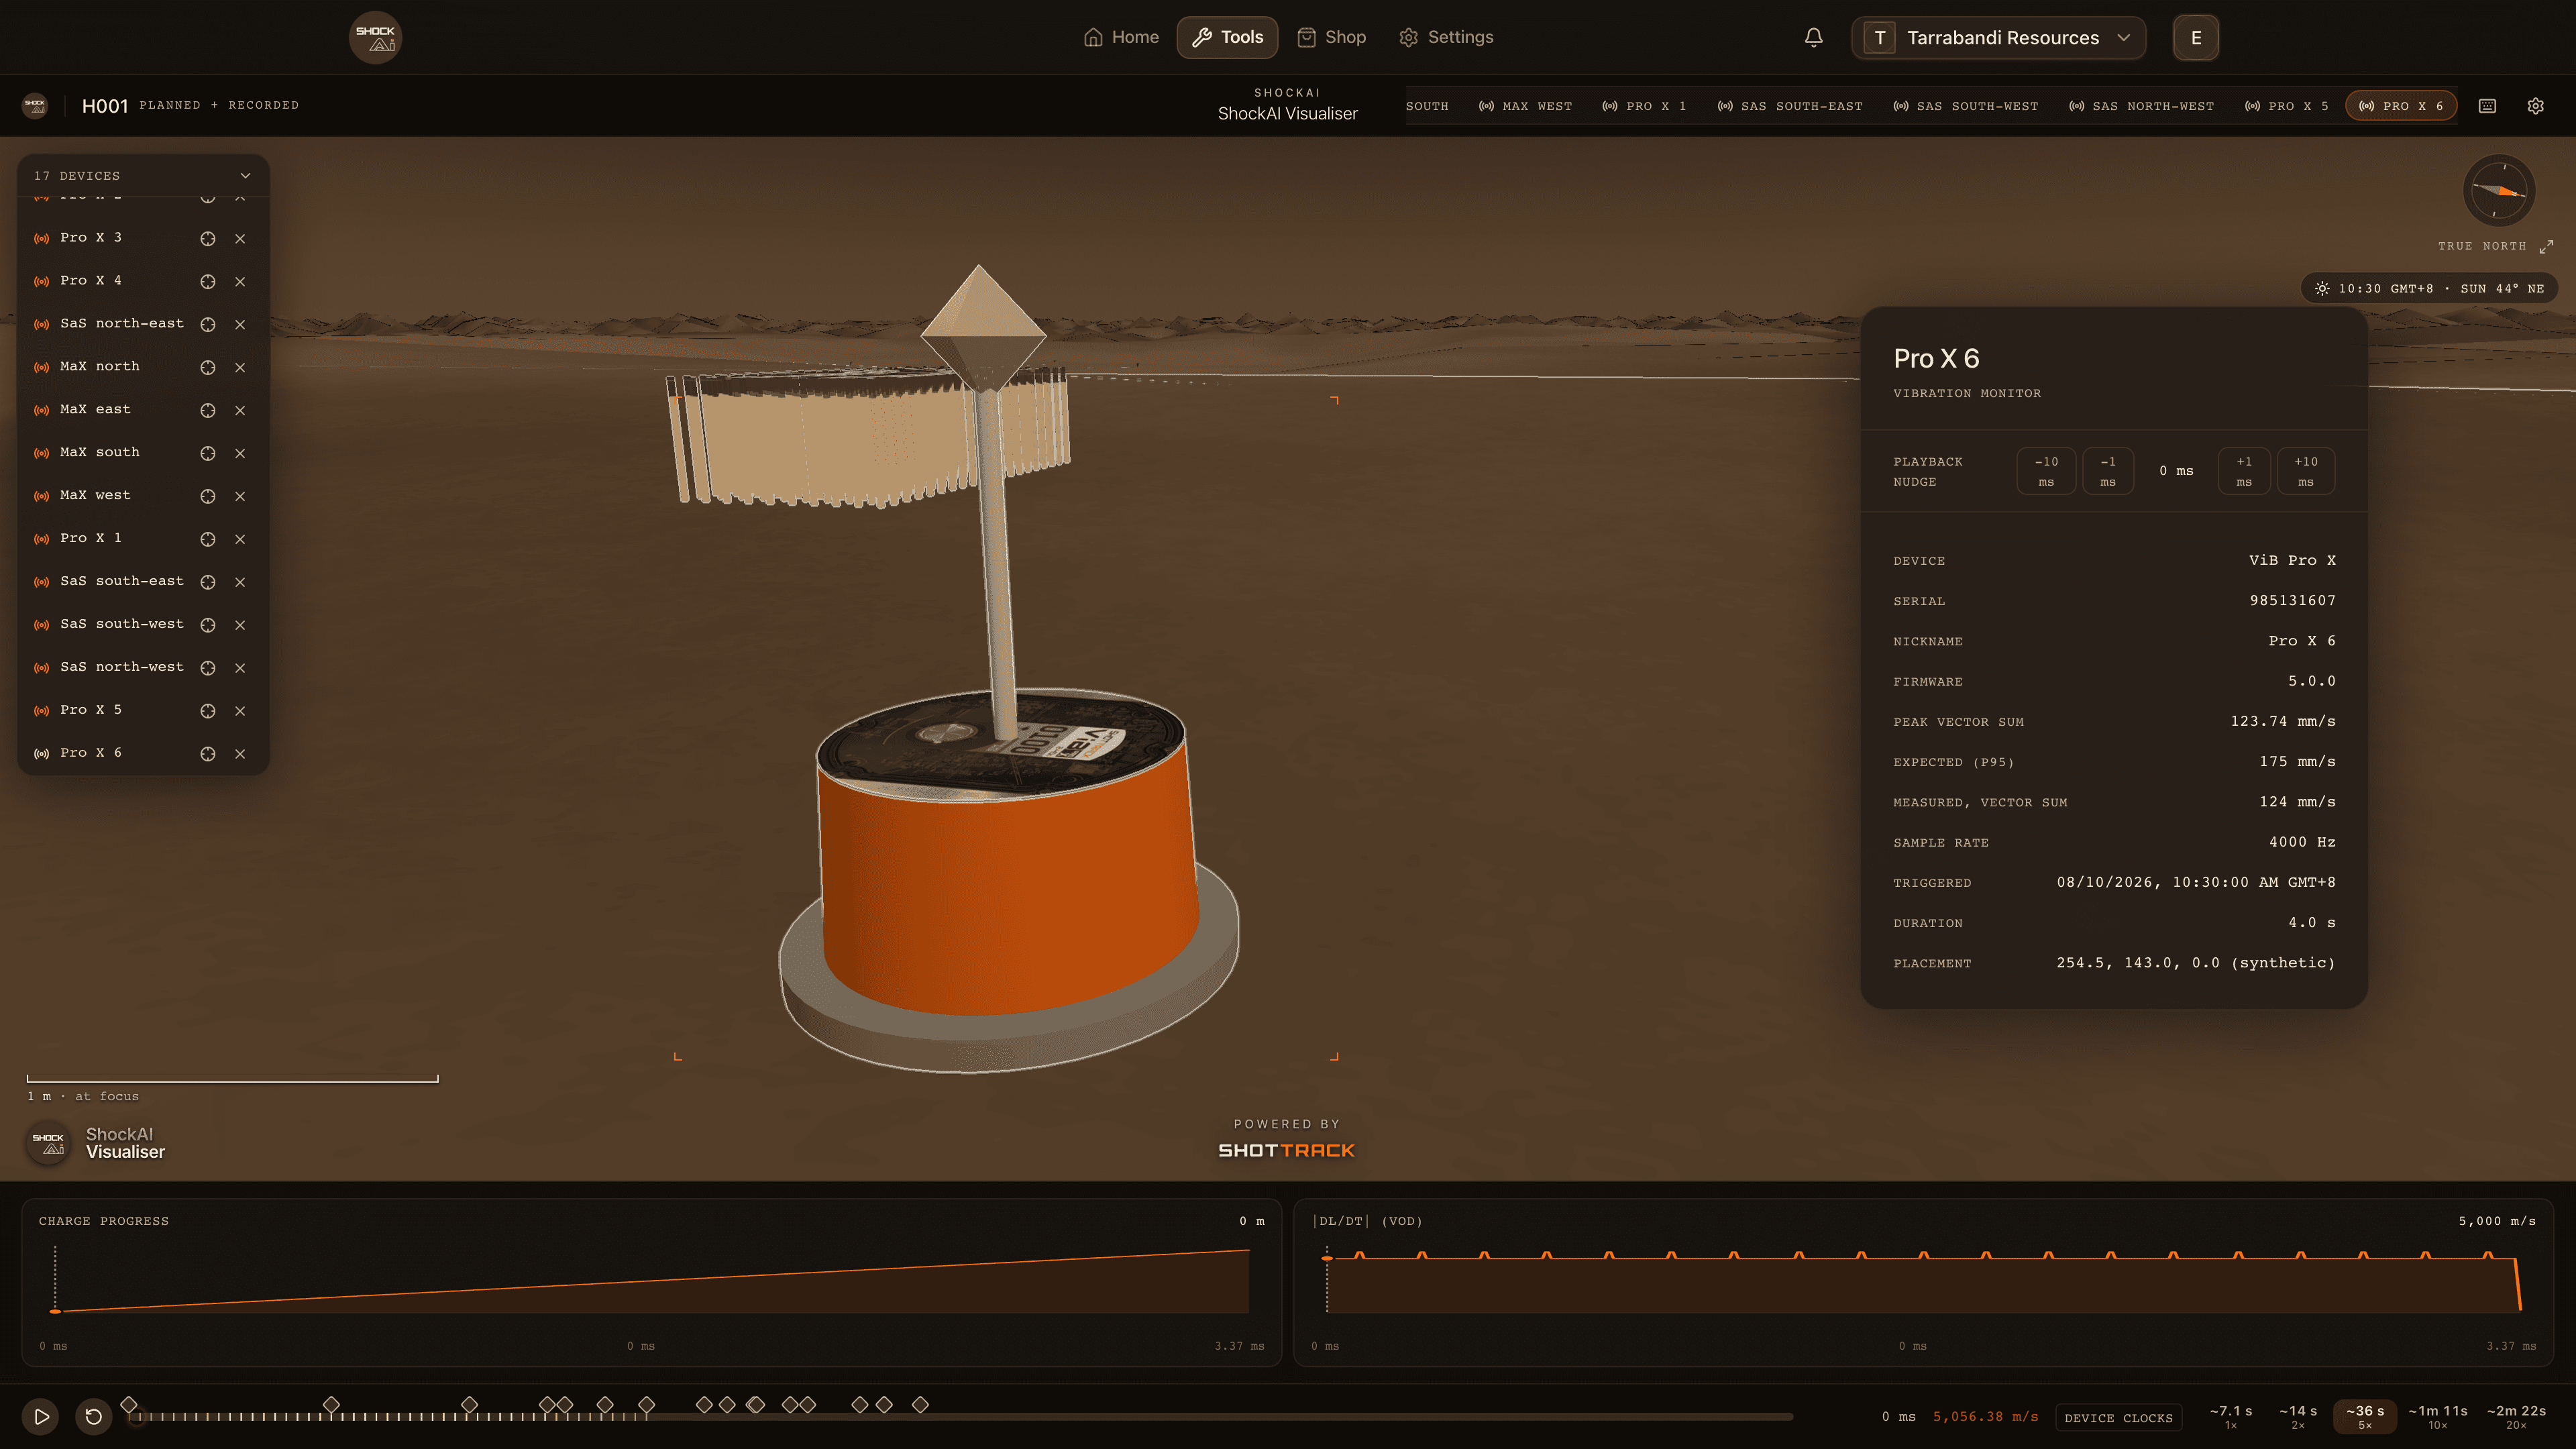Focus the camera on MaX east

tap(208, 410)
